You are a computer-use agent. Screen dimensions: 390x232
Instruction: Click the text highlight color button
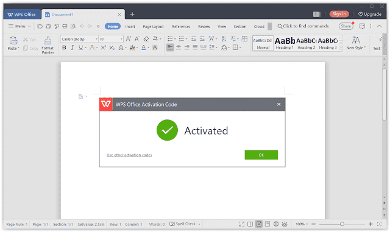[132, 47]
